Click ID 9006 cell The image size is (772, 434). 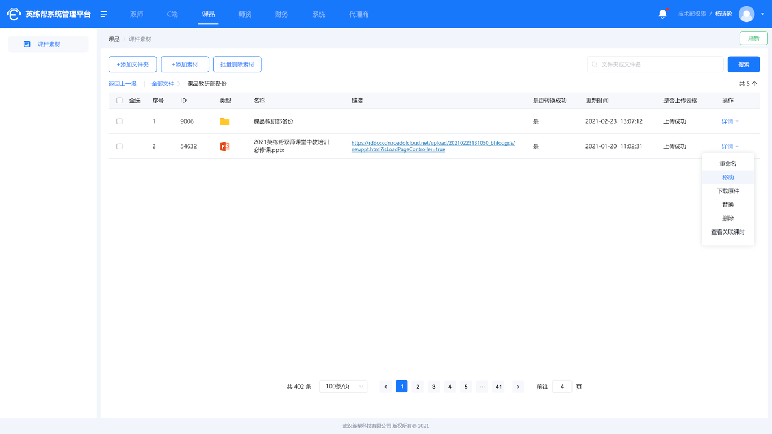click(x=187, y=121)
